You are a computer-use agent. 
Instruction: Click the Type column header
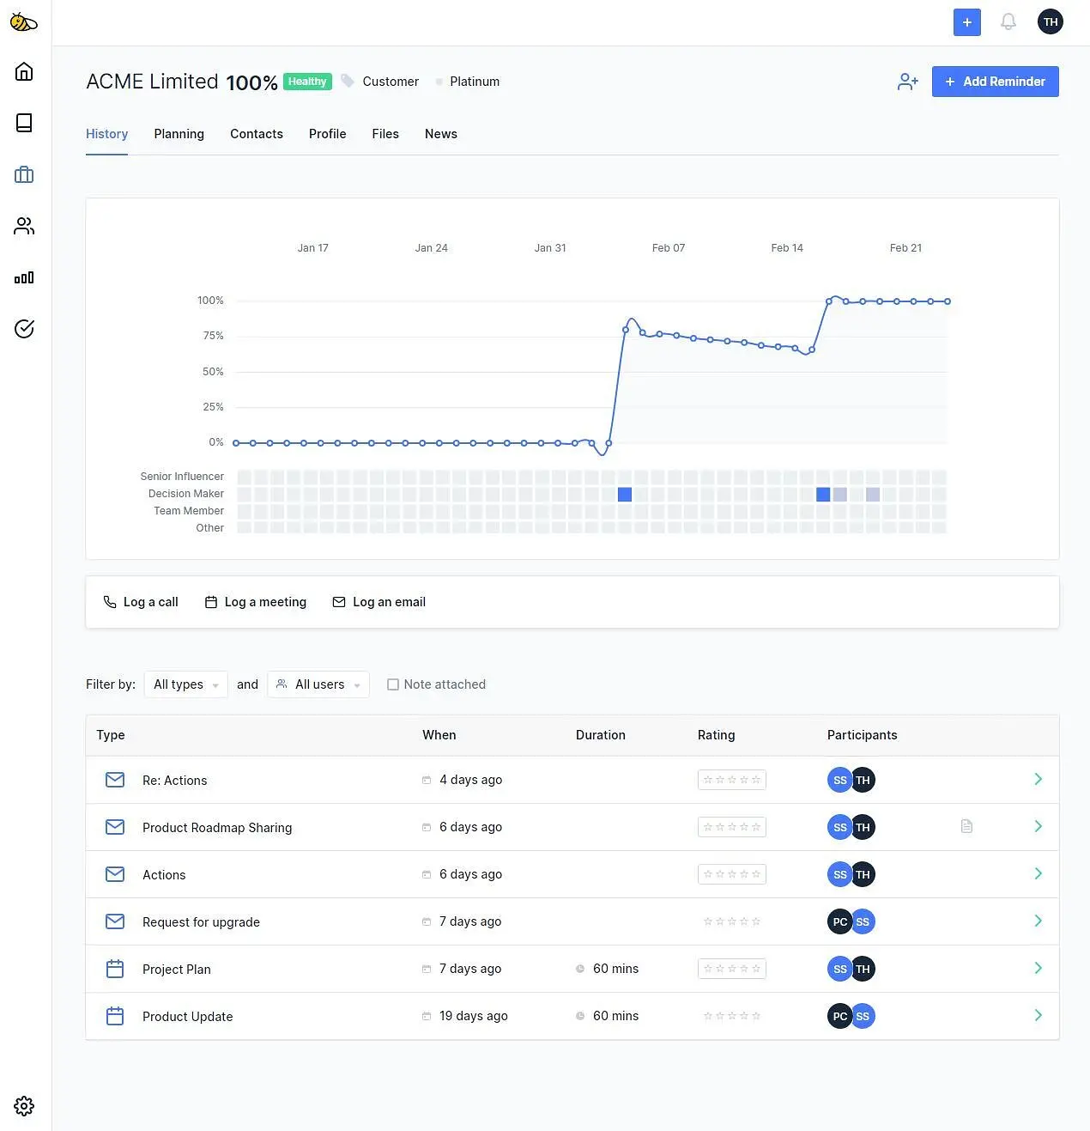(111, 735)
